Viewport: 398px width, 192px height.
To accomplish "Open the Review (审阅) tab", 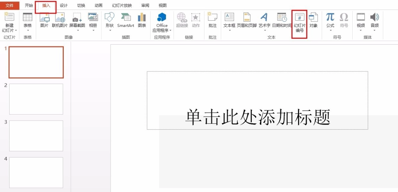I will (x=146, y=6).
